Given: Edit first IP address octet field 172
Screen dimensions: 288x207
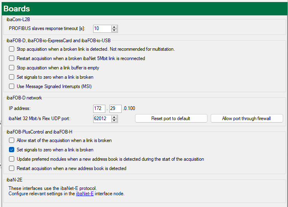Looking at the screenshot, I should tap(99, 108).
